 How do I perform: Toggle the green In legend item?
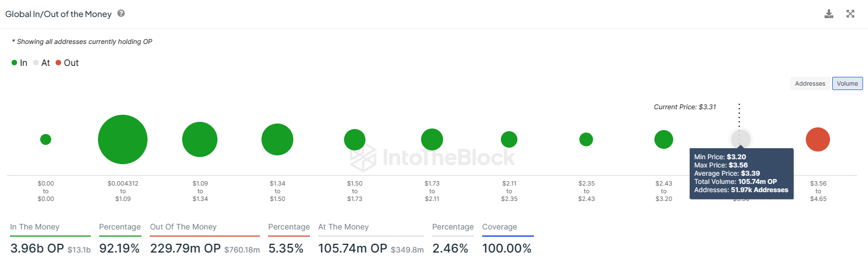(19, 63)
